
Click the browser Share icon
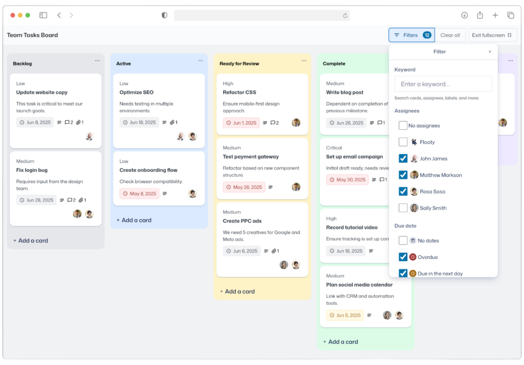[x=480, y=15]
